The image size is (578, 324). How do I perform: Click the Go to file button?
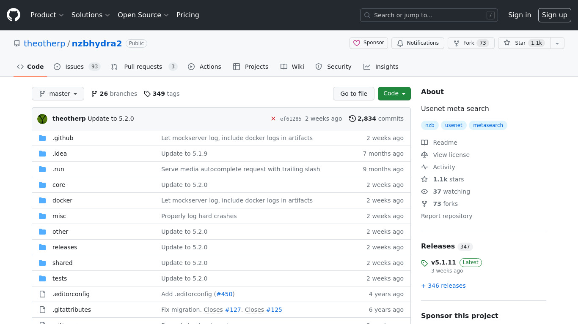(x=354, y=94)
